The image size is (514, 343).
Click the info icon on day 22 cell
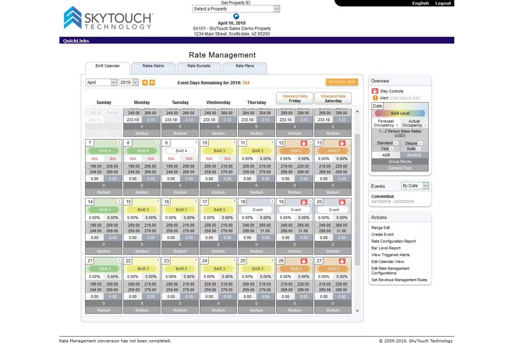tap(158, 260)
